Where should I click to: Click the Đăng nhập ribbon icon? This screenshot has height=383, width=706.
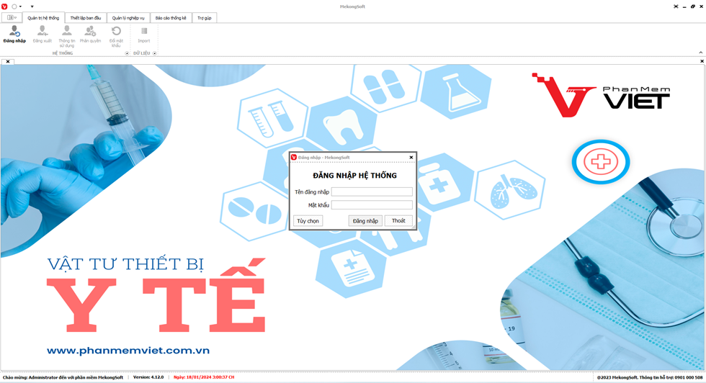[14, 35]
